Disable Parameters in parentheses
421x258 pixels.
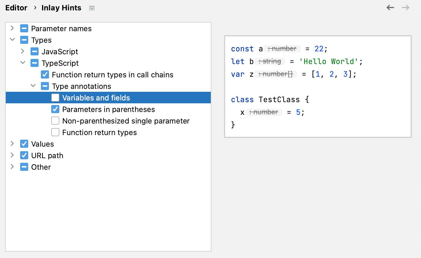[x=55, y=109]
